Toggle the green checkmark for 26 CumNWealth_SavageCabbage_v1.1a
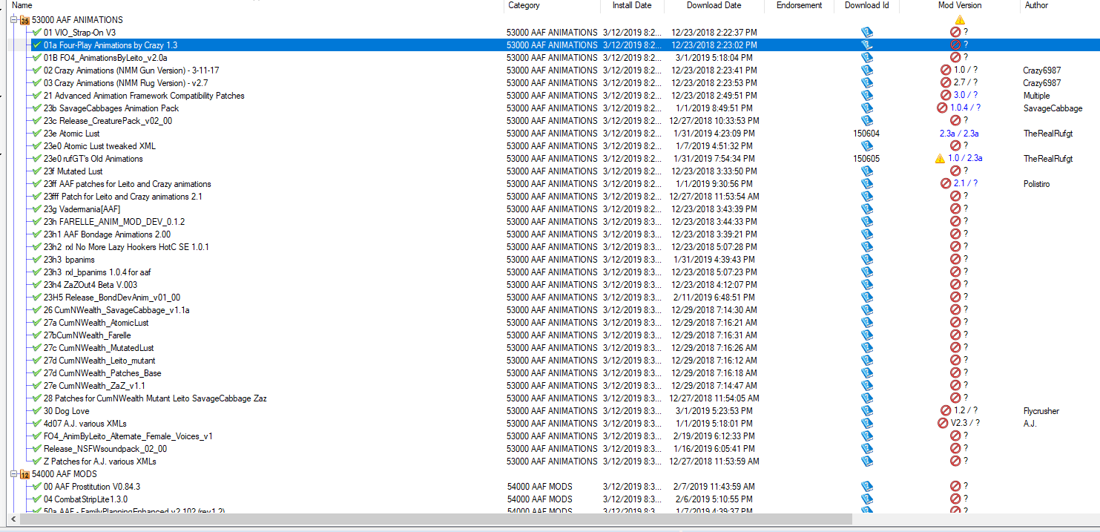 pyautogui.click(x=37, y=310)
